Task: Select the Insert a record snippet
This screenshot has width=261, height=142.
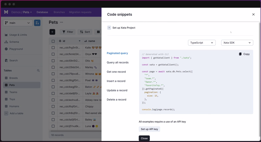Action: 116,81
